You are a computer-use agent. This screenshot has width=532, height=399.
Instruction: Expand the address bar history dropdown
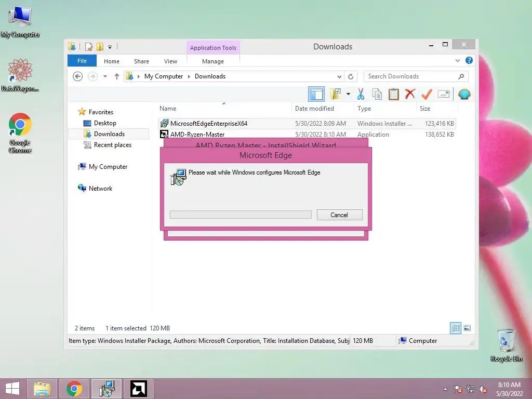[339, 76]
